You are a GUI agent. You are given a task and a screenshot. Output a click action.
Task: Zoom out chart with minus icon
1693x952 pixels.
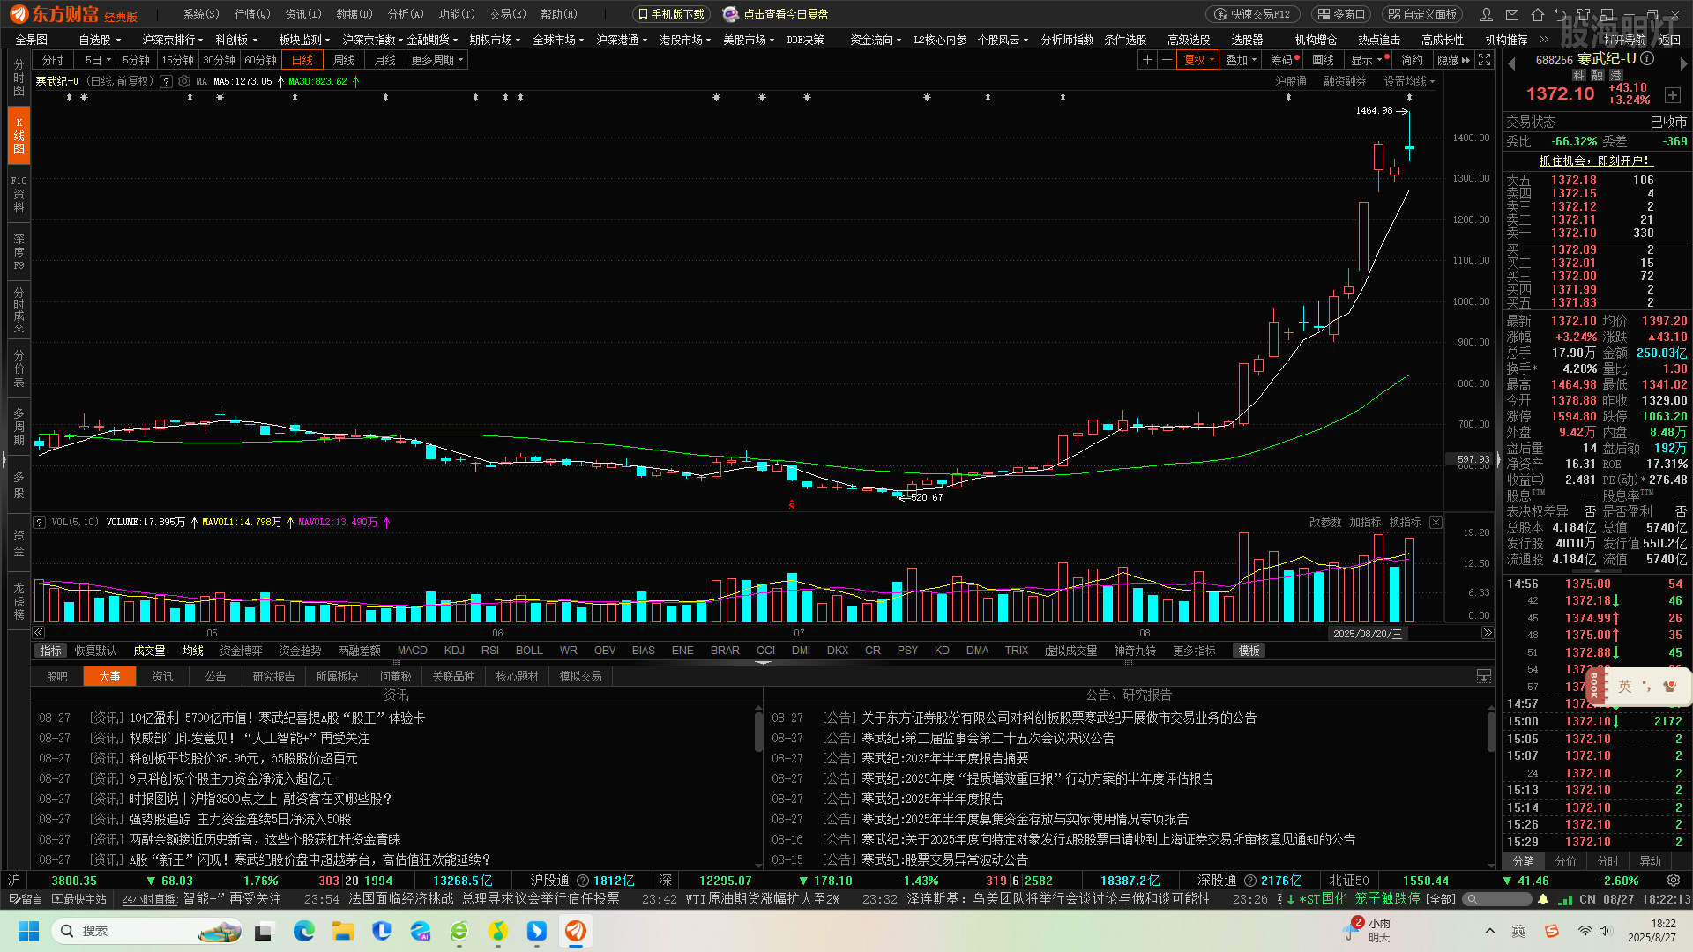tap(1167, 60)
